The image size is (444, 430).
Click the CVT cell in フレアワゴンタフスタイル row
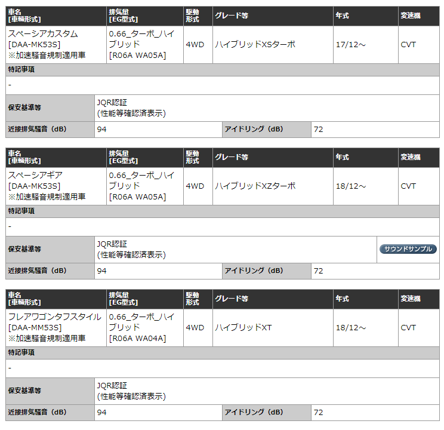408,328
